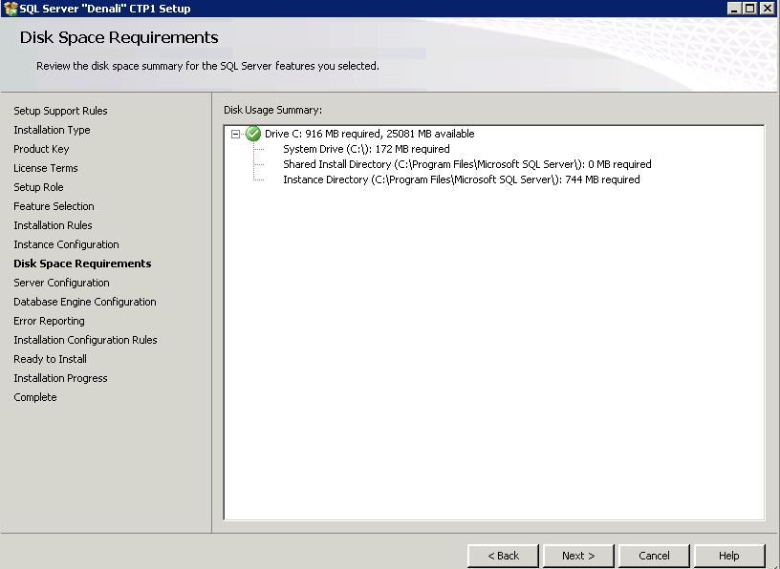Open Help for setup
Viewport: 780px width, 569px height.
pos(729,556)
